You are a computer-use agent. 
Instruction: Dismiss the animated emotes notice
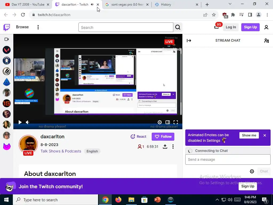(265, 135)
